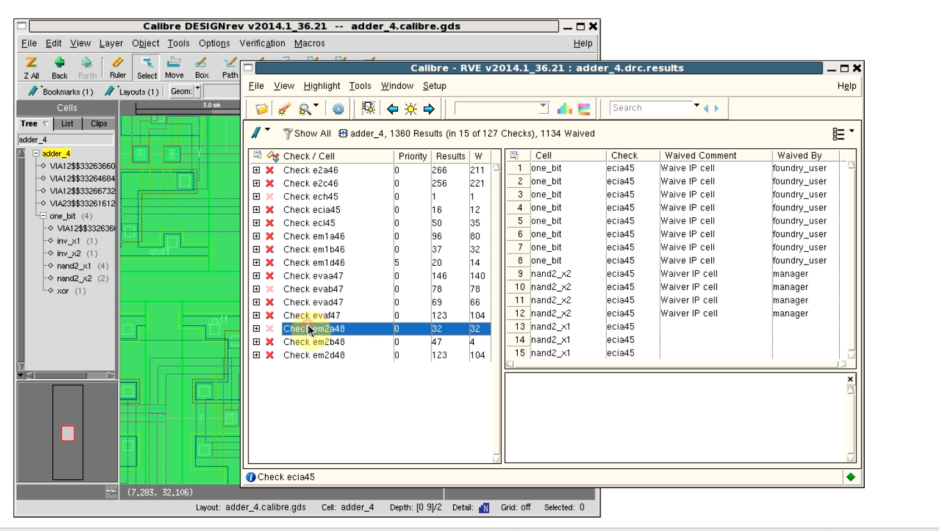Sort by the Priority column header
939x531 pixels.
pos(412,156)
